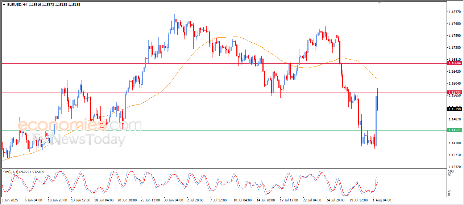This screenshot has height=205, width=464.
Task: Click the black 1.15198 current price tag
Action: click(x=455, y=109)
